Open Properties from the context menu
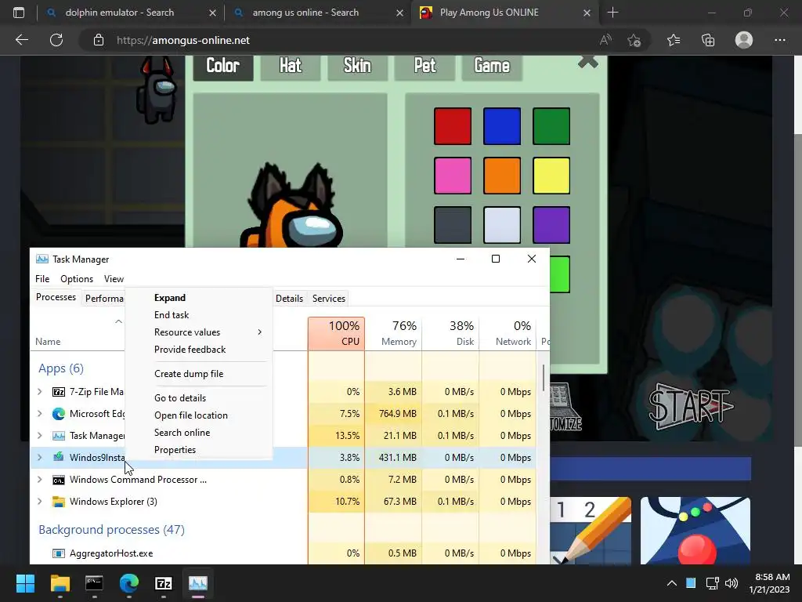Viewport: 802px width, 602px height. click(x=198, y=450)
